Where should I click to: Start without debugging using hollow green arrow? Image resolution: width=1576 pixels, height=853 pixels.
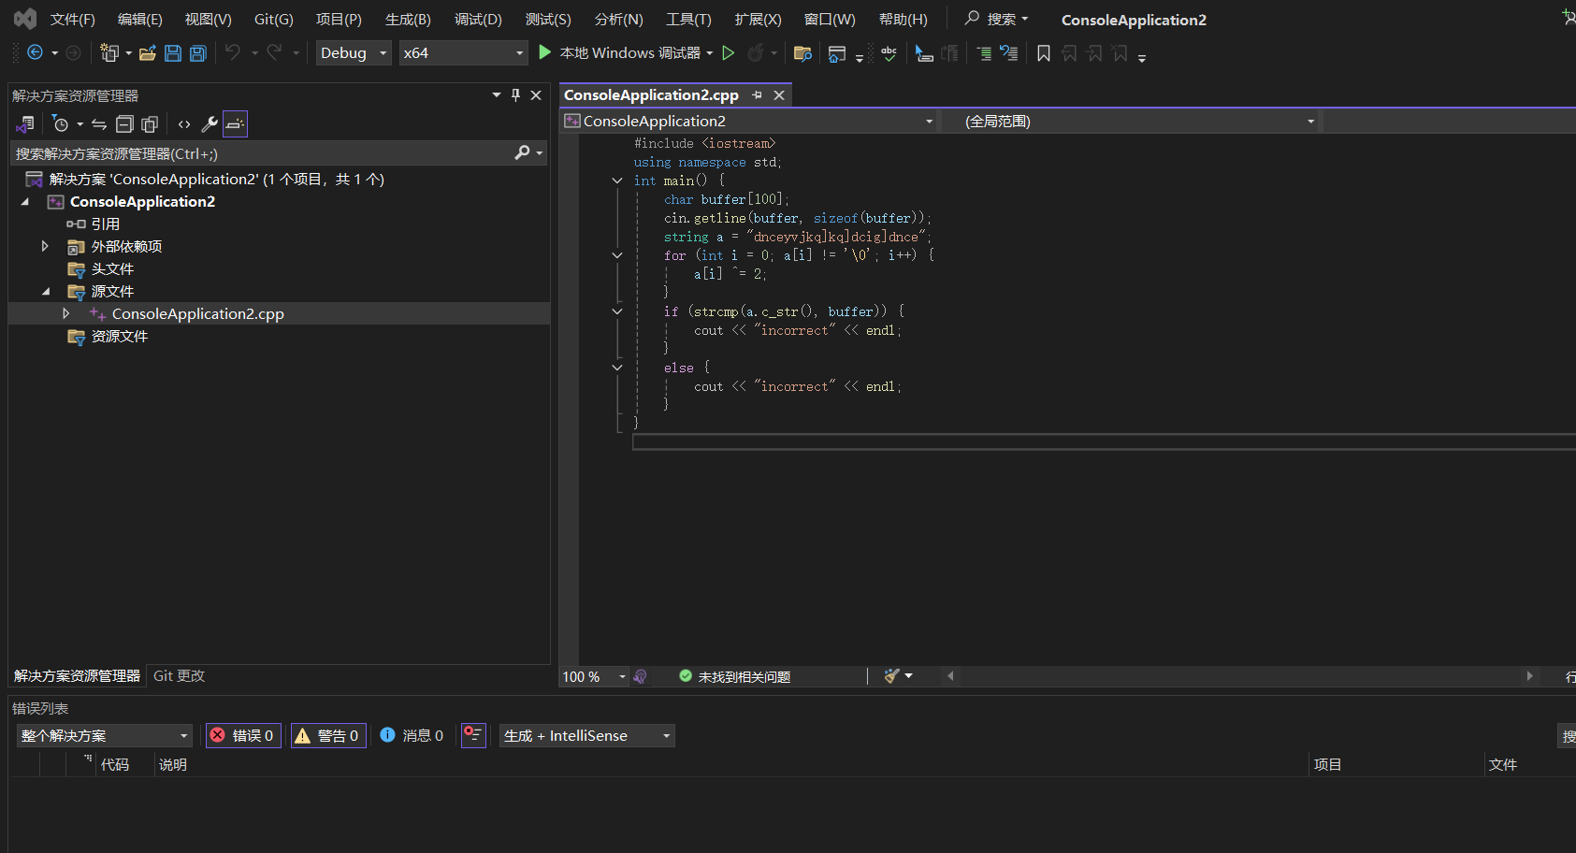coord(728,53)
